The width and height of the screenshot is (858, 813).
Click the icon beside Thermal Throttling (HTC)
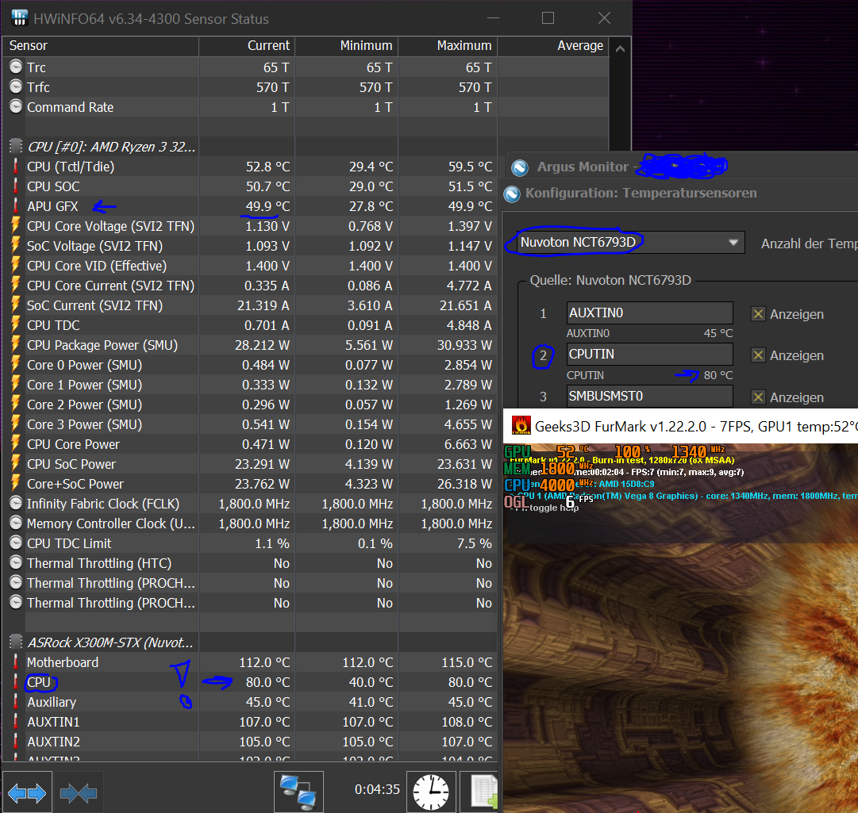pos(16,562)
